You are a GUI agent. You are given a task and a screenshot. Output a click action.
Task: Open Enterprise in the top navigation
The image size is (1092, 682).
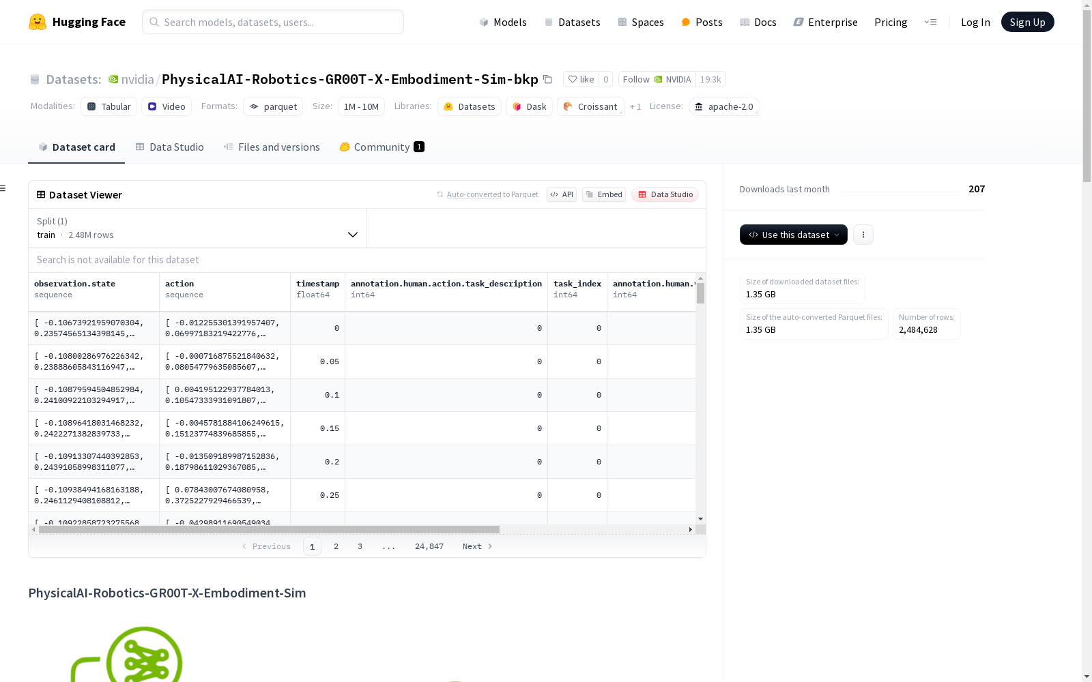[x=826, y=22]
